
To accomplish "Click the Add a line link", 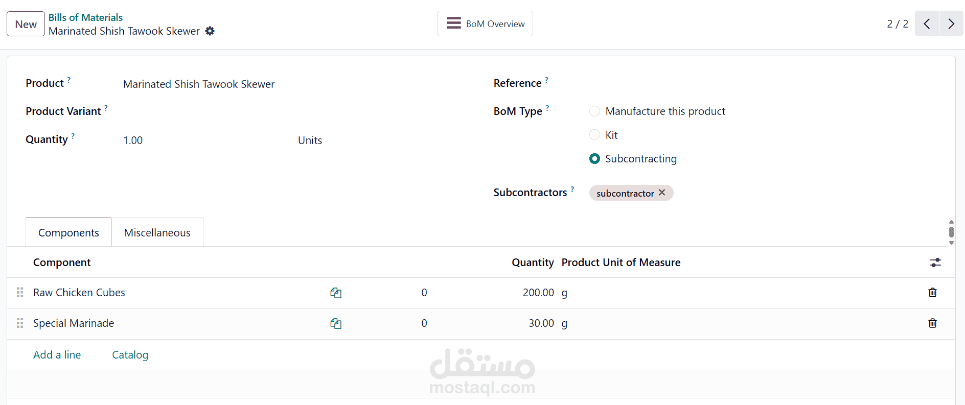I will click(57, 355).
